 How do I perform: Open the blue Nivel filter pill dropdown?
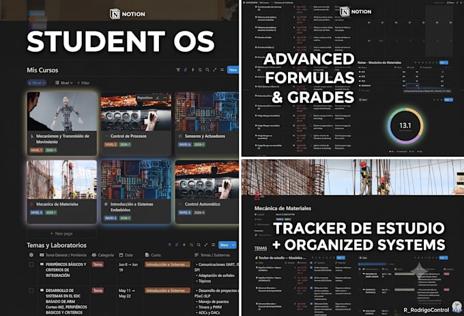click(37, 83)
